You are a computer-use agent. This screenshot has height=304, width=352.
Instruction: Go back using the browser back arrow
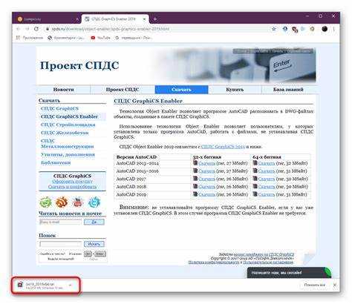click(x=19, y=29)
